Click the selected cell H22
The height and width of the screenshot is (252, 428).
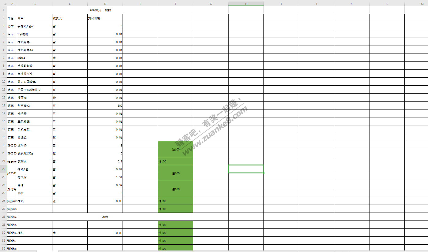point(246,169)
